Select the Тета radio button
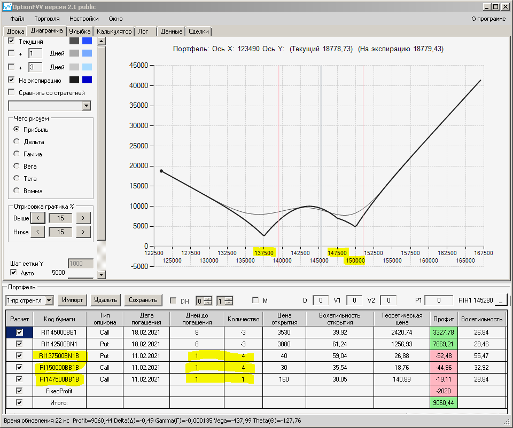Image resolution: width=513 pixels, height=428 pixels. 17,178
